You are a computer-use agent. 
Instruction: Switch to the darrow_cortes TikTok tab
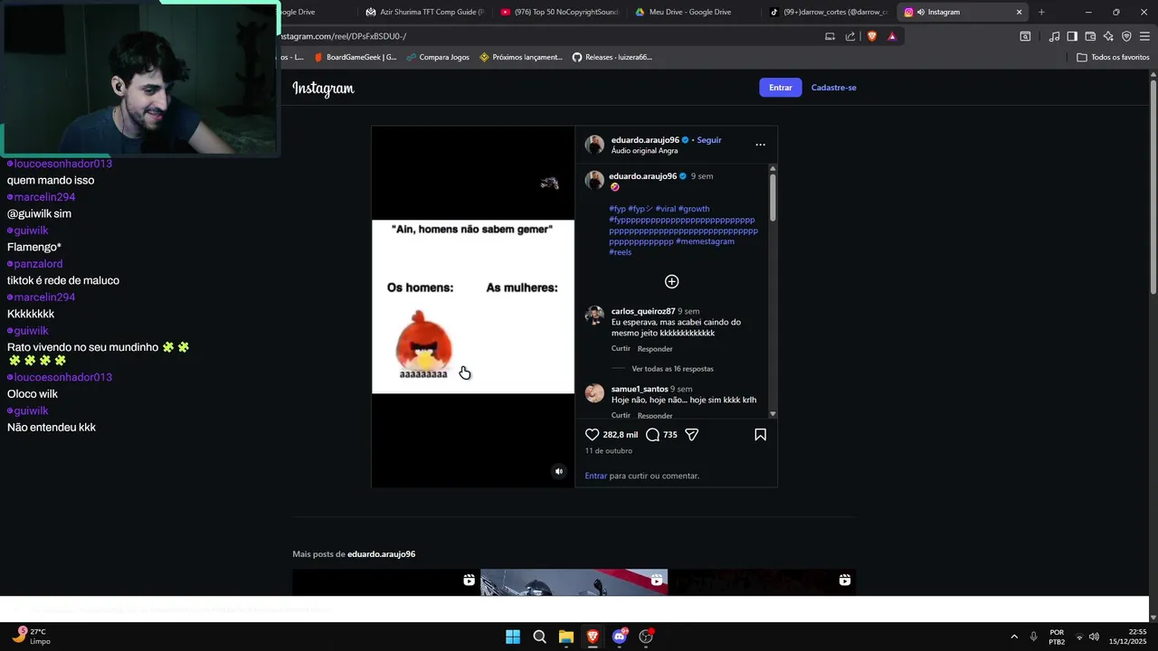pyautogui.click(x=829, y=12)
